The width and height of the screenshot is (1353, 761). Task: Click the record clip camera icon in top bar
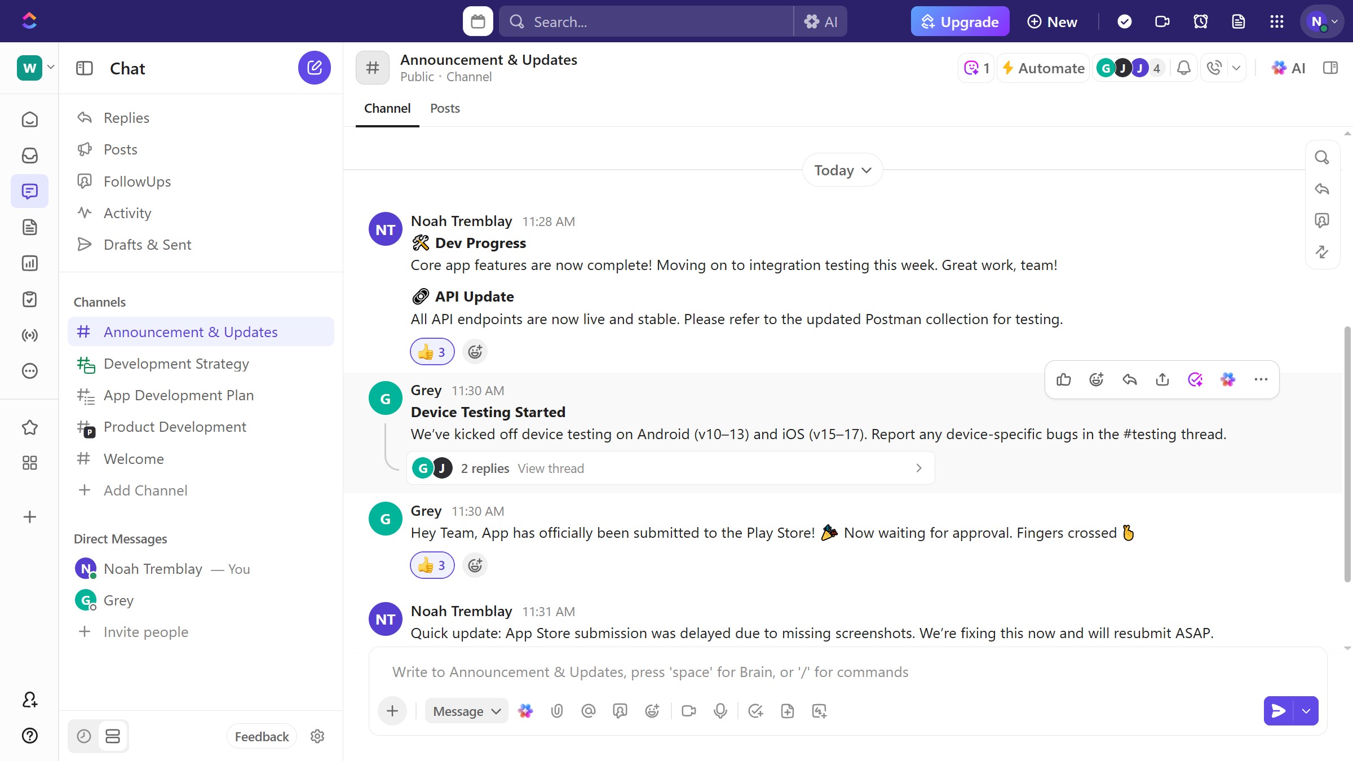[1162, 21]
